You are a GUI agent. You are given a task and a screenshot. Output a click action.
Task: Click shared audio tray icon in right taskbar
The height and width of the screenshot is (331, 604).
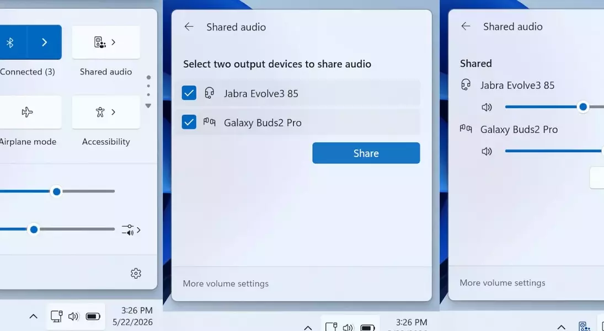584,327
